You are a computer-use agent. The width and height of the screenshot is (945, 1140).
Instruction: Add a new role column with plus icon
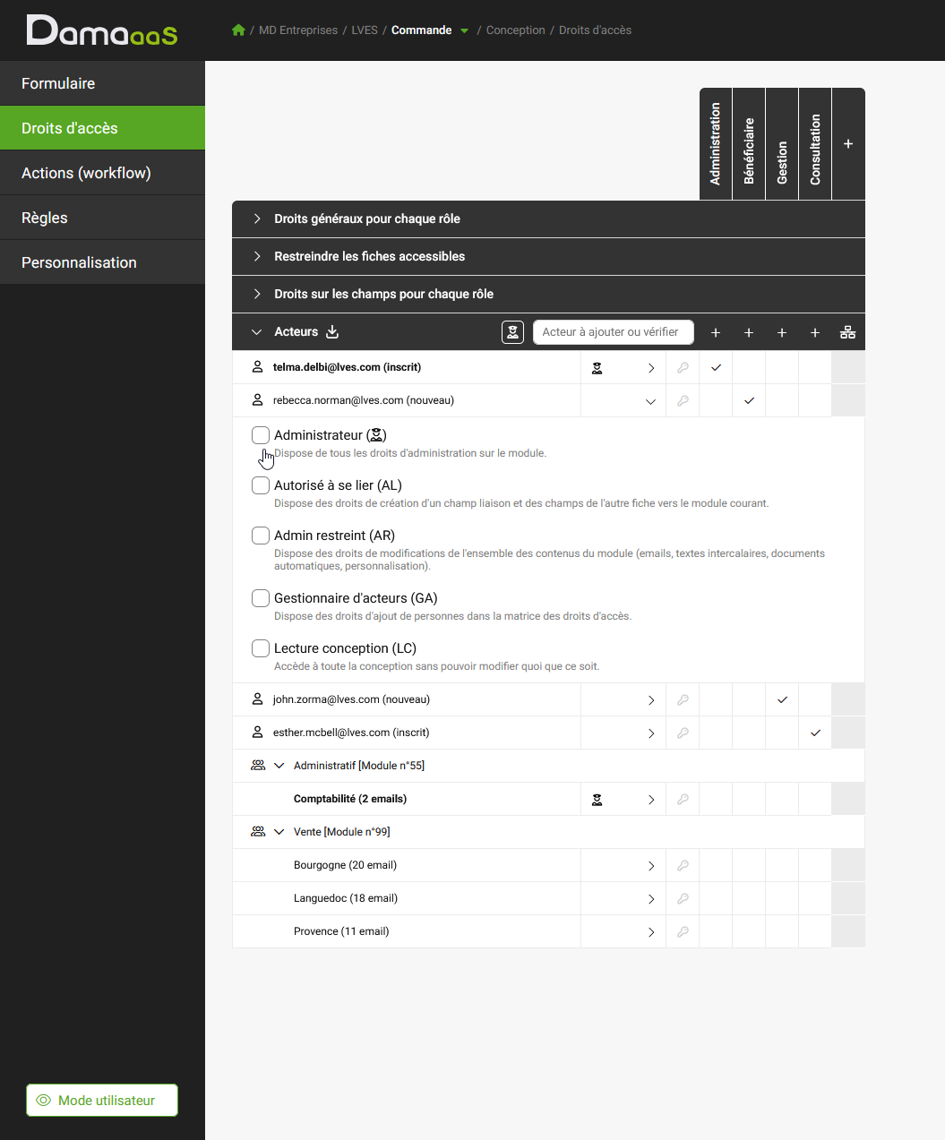point(848,143)
